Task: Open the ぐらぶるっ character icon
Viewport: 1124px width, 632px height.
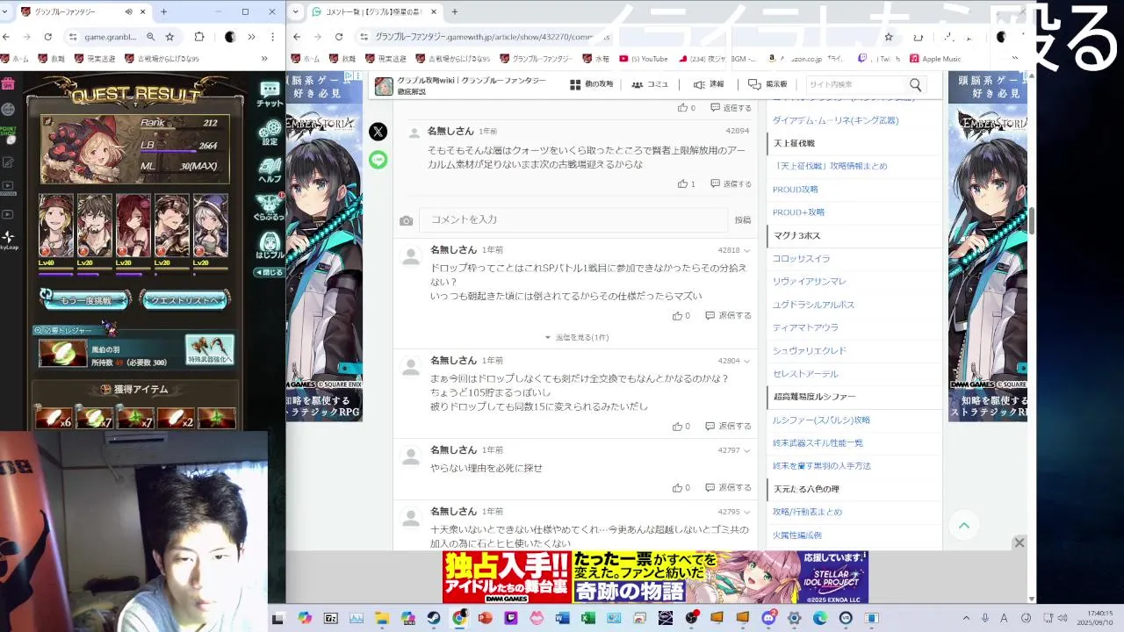Action: point(270,207)
